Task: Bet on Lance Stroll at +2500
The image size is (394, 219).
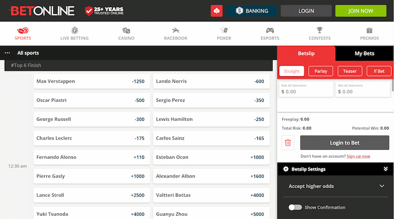Action: pos(92,195)
